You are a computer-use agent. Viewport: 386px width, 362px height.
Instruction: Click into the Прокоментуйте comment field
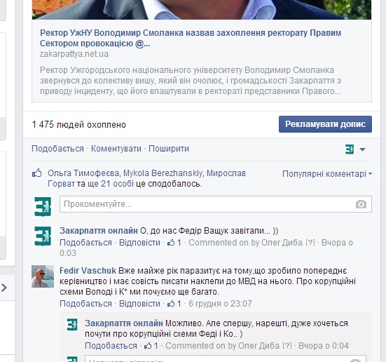click(x=216, y=204)
